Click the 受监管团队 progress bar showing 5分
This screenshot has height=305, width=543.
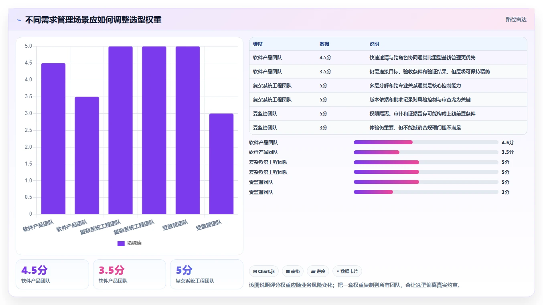pyautogui.click(x=426, y=182)
